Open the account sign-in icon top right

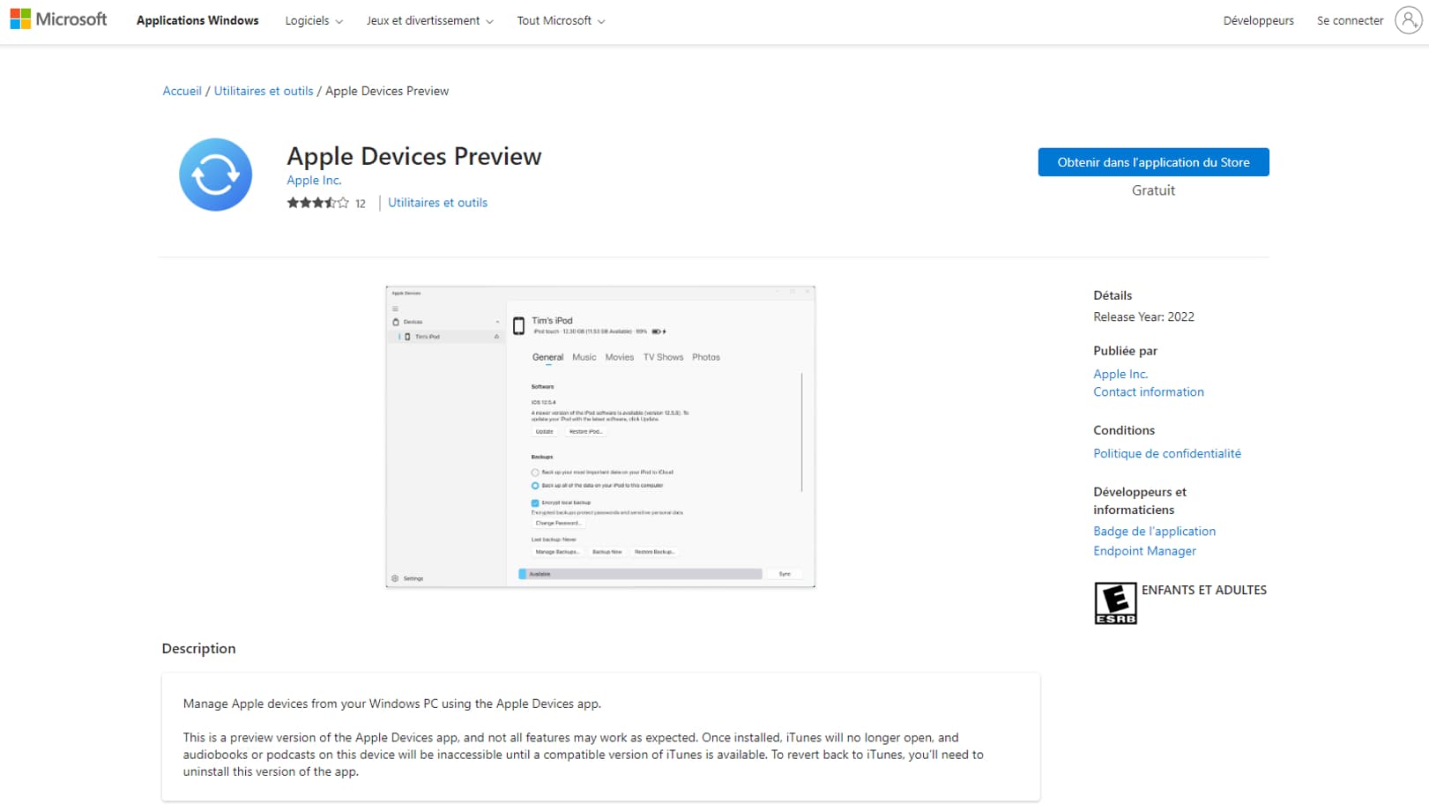(x=1408, y=21)
